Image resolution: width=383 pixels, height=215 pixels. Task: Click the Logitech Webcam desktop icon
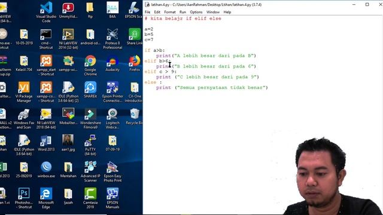tap(113, 118)
